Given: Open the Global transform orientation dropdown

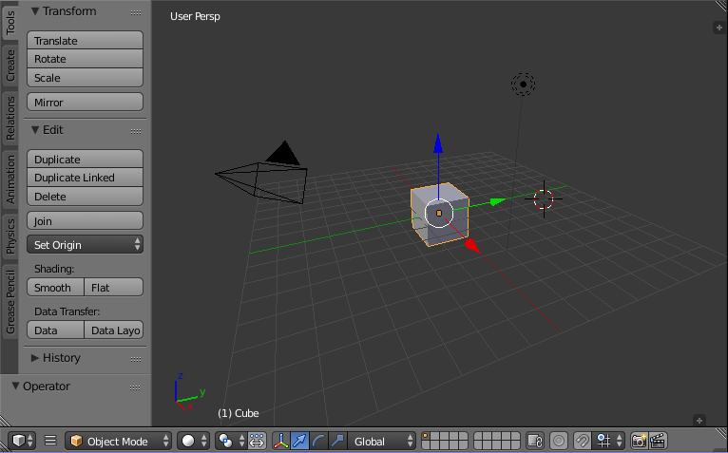Looking at the screenshot, I should (x=381, y=441).
